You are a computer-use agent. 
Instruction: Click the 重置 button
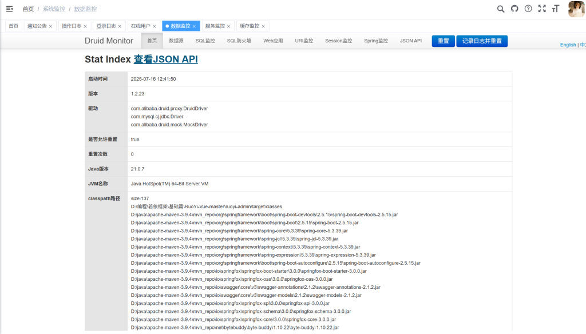(443, 41)
